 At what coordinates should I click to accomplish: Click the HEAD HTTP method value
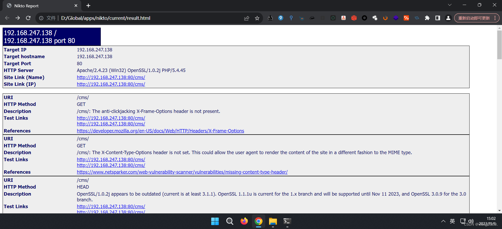click(x=83, y=187)
